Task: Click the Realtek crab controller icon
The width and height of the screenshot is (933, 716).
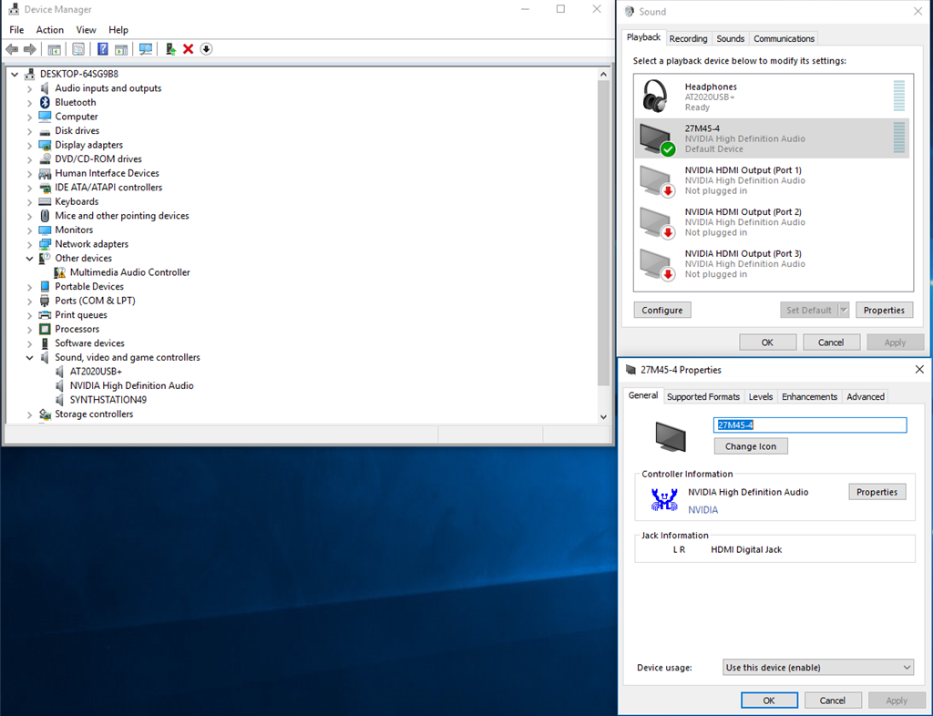Action: (x=664, y=499)
